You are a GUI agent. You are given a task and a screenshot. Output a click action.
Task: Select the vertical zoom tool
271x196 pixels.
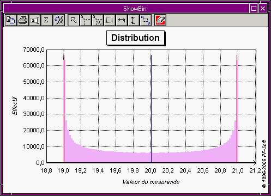134,20
